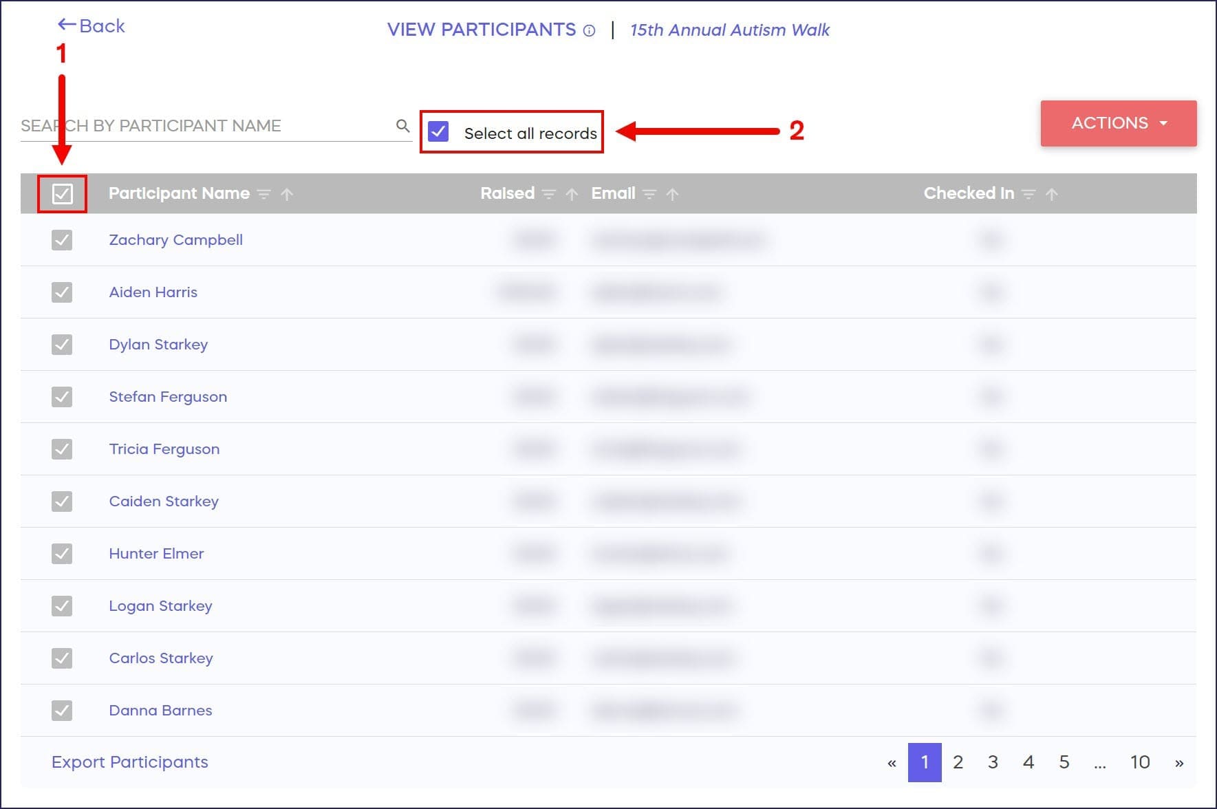
Task: Open the Email column filter icon
Action: [x=649, y=195]
